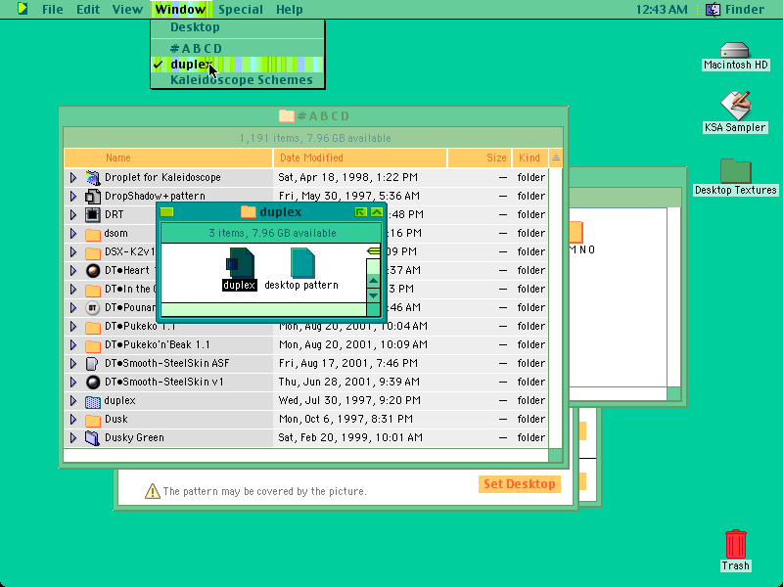Click duplex window title folder icon
The height and width of the screenshot is (587, 783).
tap(249, 211)
